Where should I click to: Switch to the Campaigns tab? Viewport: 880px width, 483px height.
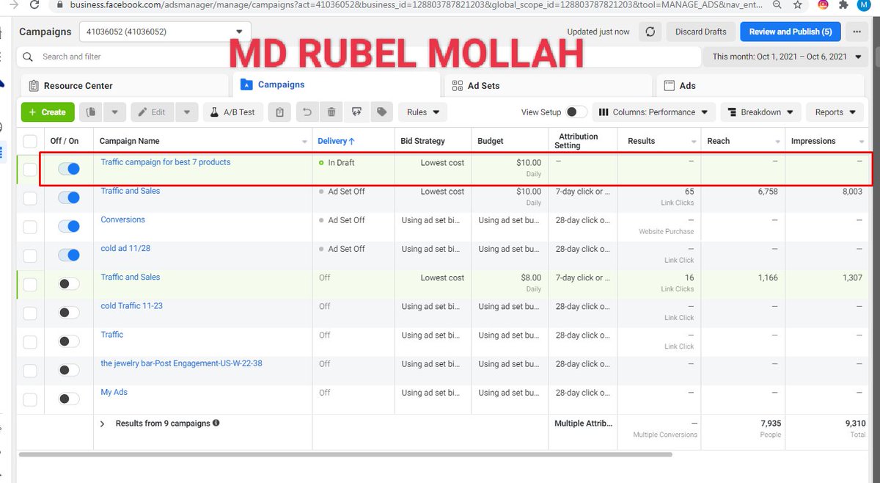pyautogui.click(x=337, y=85)
